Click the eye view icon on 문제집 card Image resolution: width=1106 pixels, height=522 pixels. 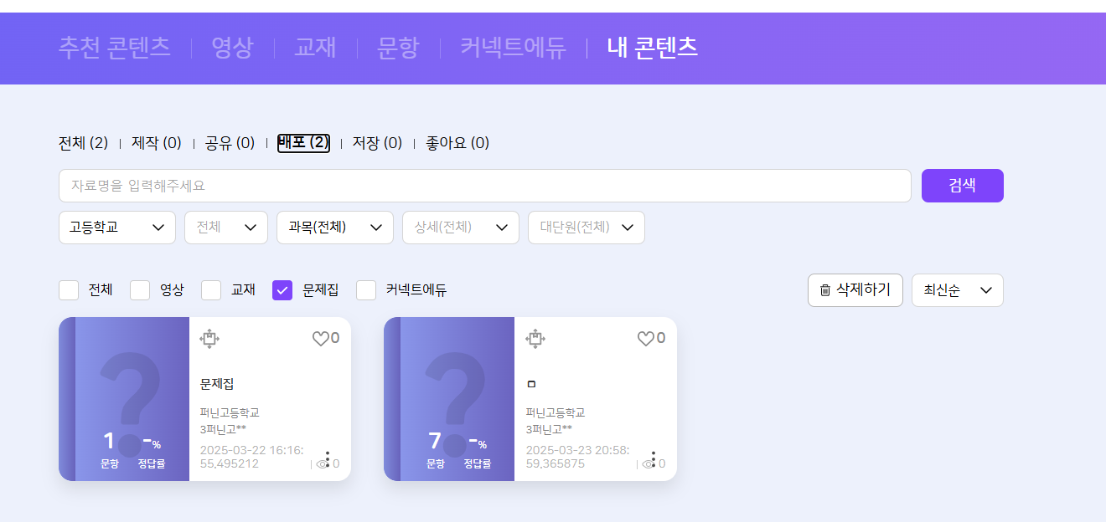pyautogui.click(x=322, y=463)
